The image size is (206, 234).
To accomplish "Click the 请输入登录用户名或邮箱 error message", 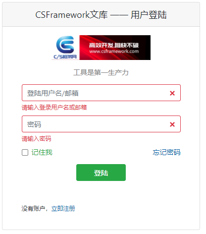I will coord(54,108).
